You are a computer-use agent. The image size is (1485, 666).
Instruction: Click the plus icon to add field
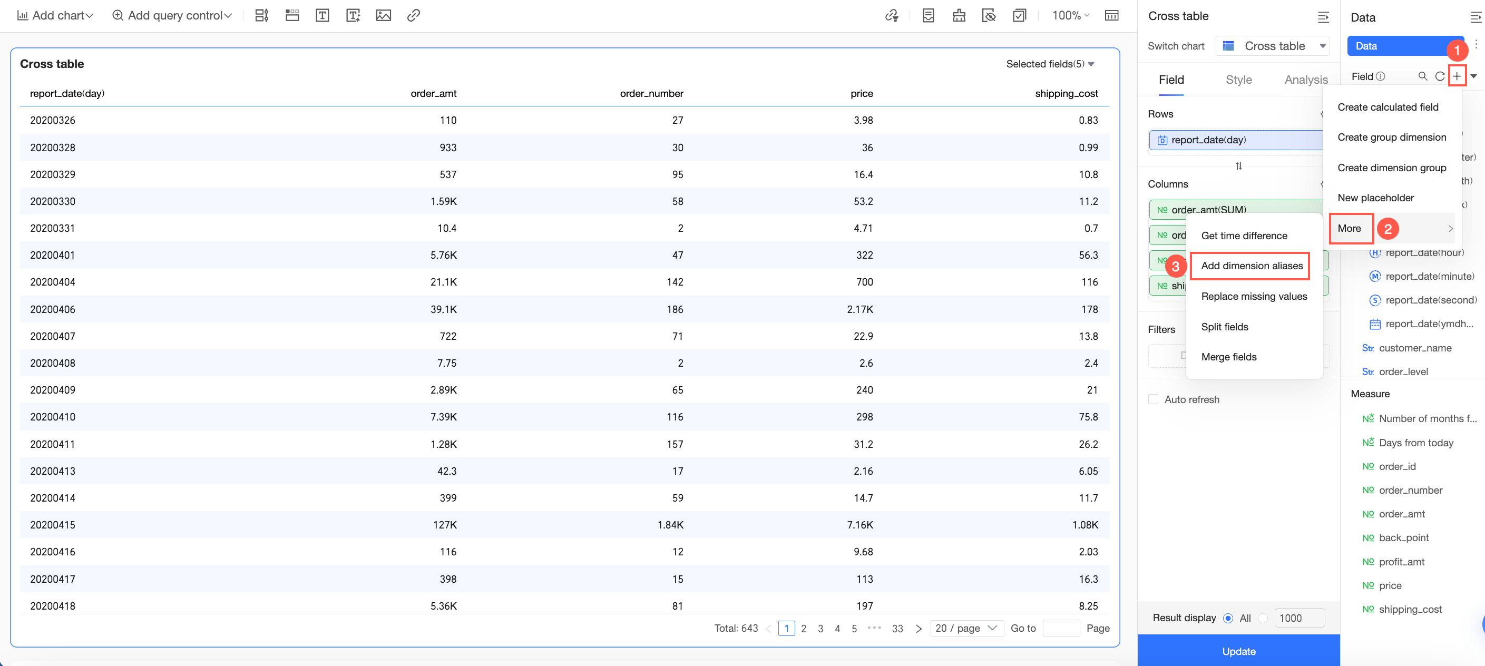[1456, 76]
